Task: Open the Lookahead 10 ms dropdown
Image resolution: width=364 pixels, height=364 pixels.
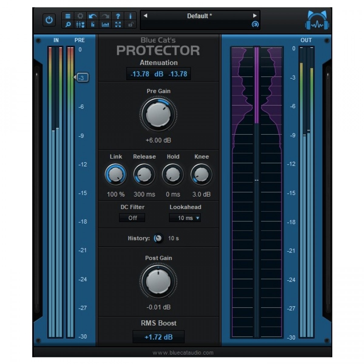Action: (x=185, y=218)
